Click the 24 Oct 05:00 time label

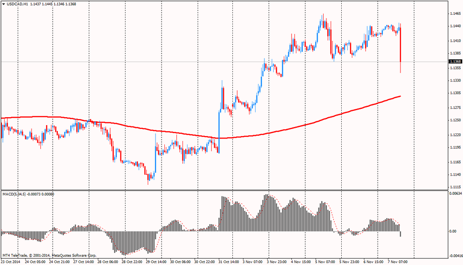(x=35, y=262)
